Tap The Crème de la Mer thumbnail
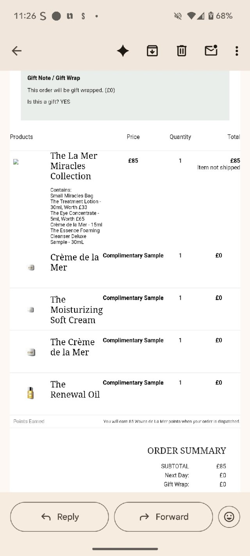The width and height of the screenshot is (250, 556). [x=31, y=352]
